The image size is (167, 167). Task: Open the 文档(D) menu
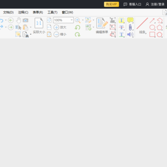pyautogui.click(x=8, y=13)
